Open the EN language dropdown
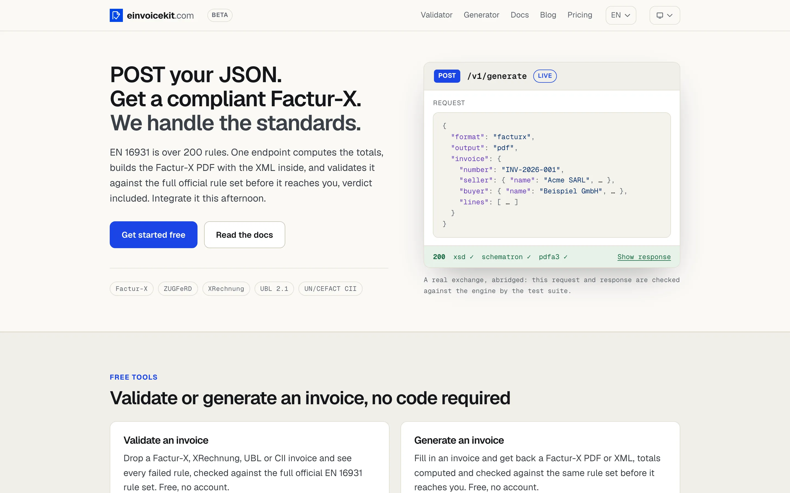 [x=620, y=15]
